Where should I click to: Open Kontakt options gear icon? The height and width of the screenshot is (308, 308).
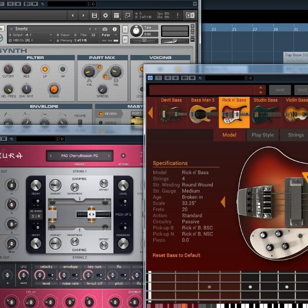coord(106,15)
